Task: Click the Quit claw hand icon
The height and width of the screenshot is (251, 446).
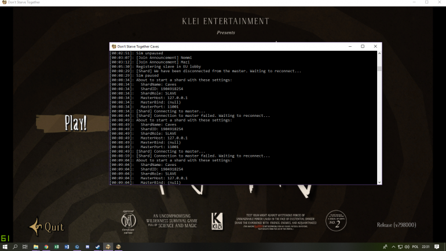Action: (36, 227)
